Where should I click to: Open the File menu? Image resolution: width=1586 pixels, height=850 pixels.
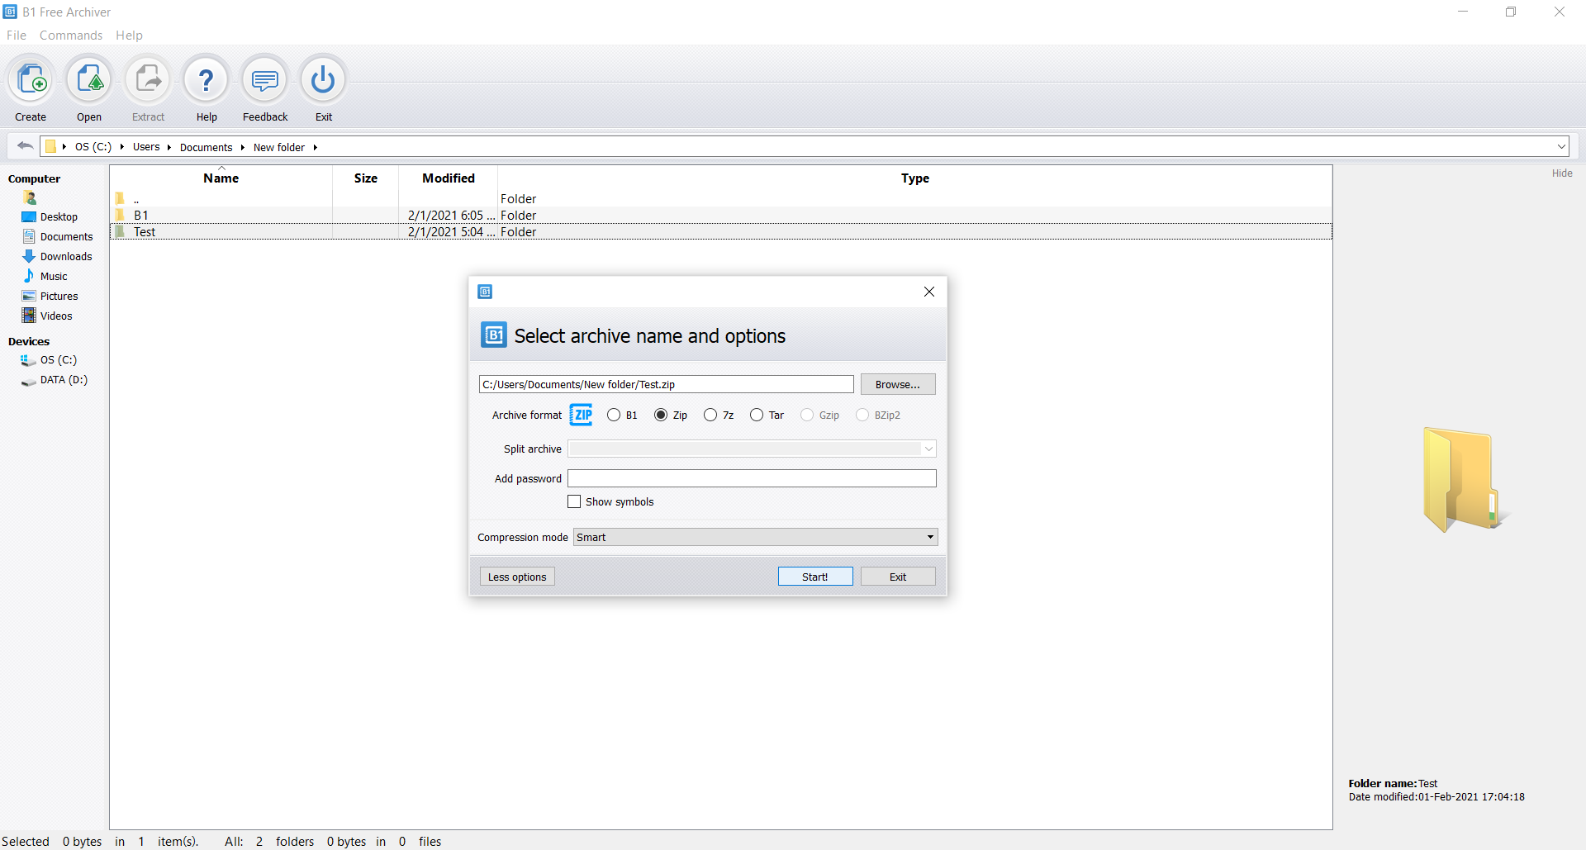tap(17, 36)
